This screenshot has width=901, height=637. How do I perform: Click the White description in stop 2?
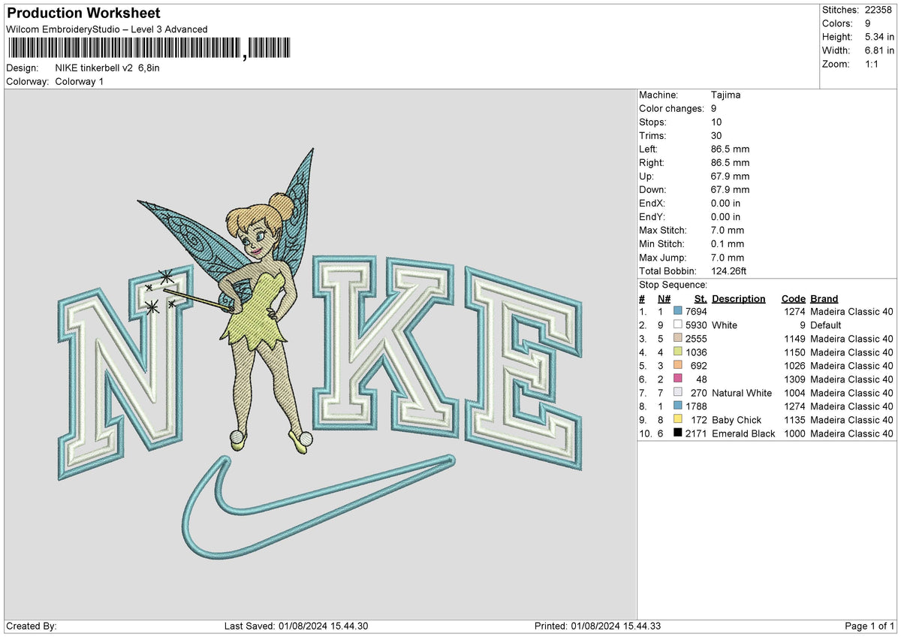point(725,325)
